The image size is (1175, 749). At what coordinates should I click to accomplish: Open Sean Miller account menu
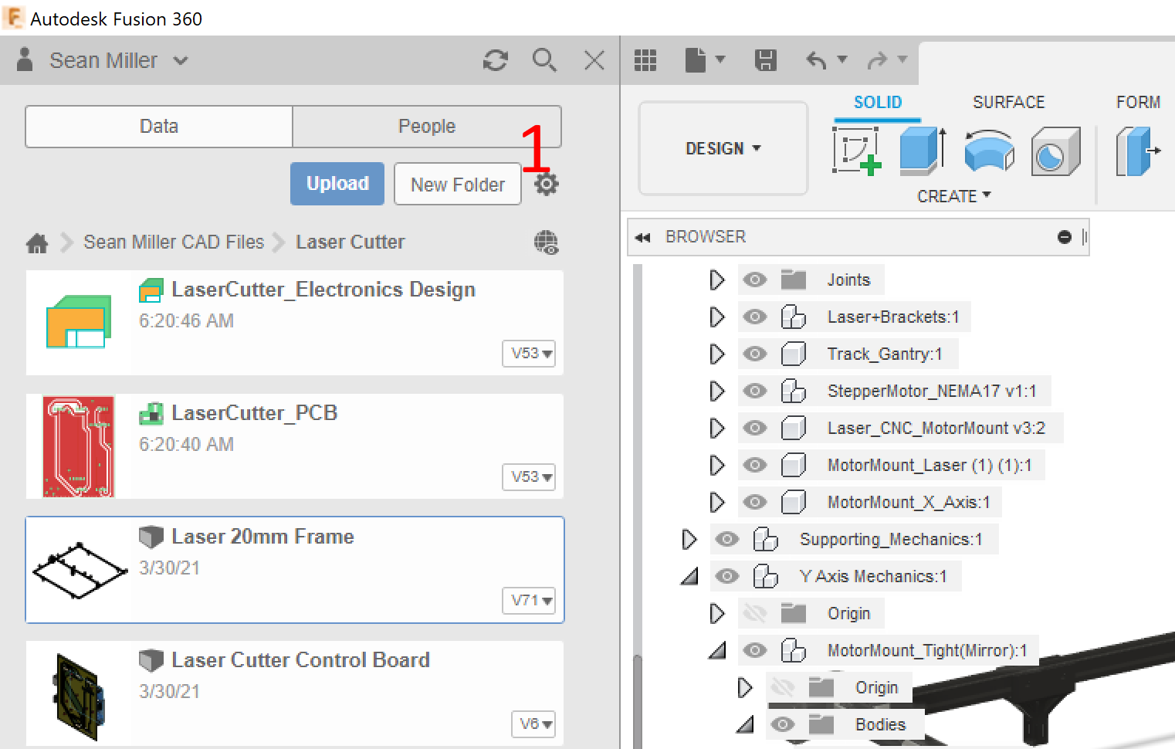119,60
